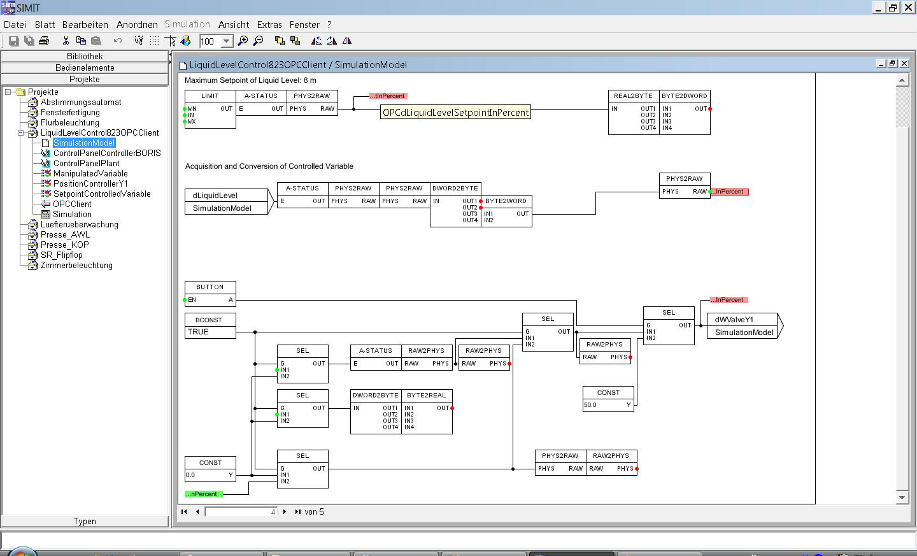Click the BUTTON block in the diagram

210,294
